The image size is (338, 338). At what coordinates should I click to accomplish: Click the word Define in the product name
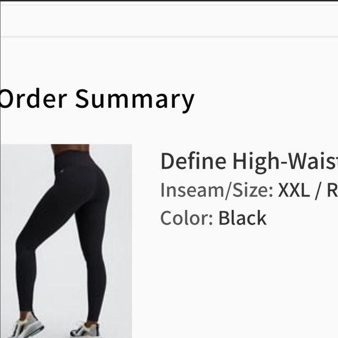coord(193,161)
